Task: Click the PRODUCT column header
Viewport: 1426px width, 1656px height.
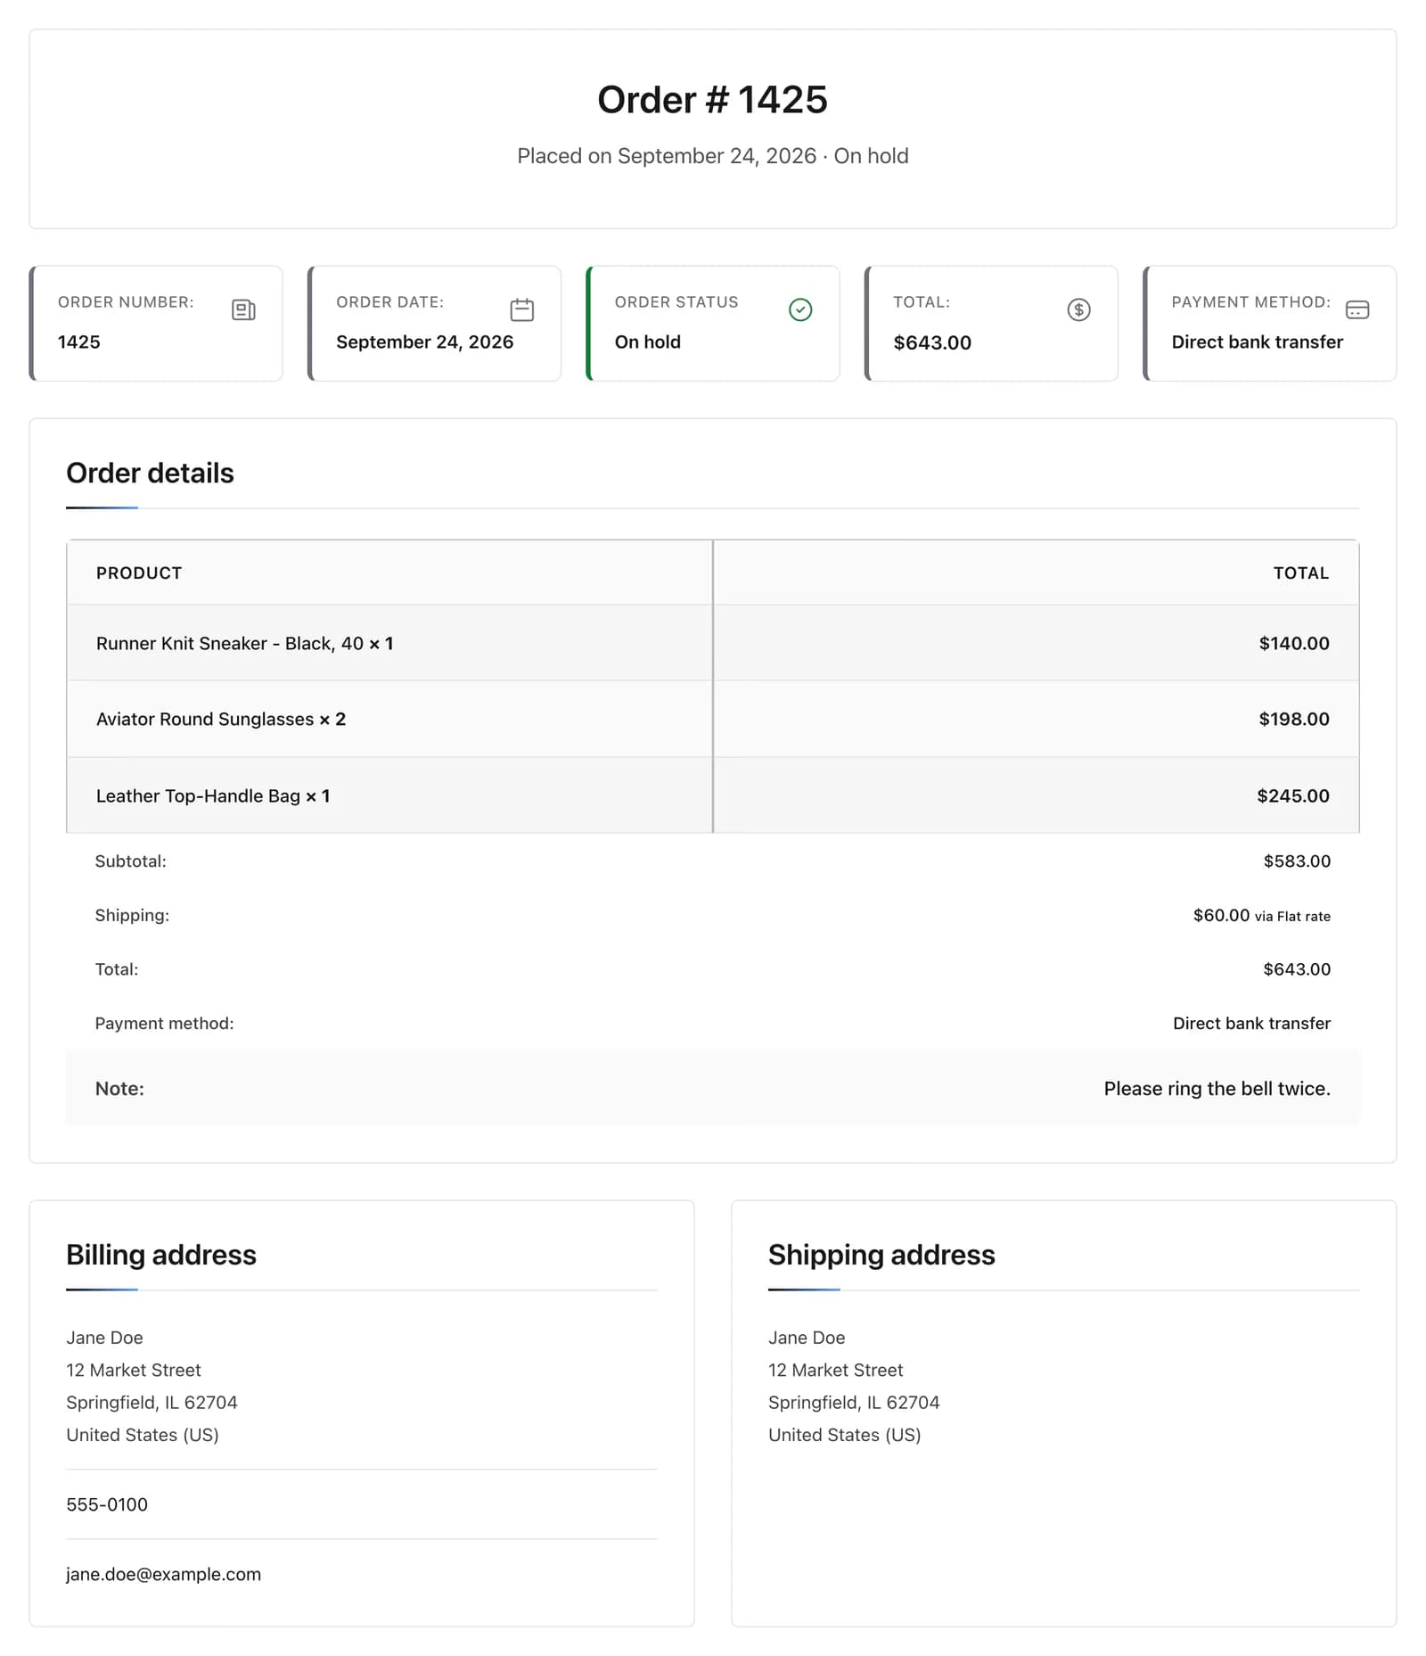Action: [139, 573]
